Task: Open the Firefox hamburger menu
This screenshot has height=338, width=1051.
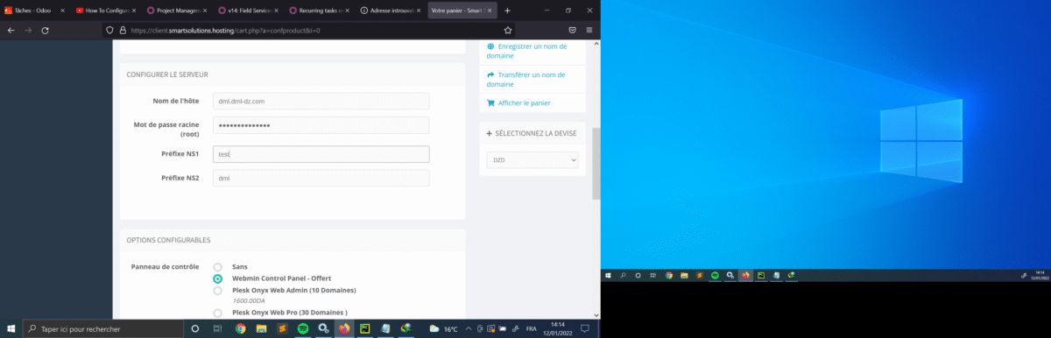Action: coord(589,30)
